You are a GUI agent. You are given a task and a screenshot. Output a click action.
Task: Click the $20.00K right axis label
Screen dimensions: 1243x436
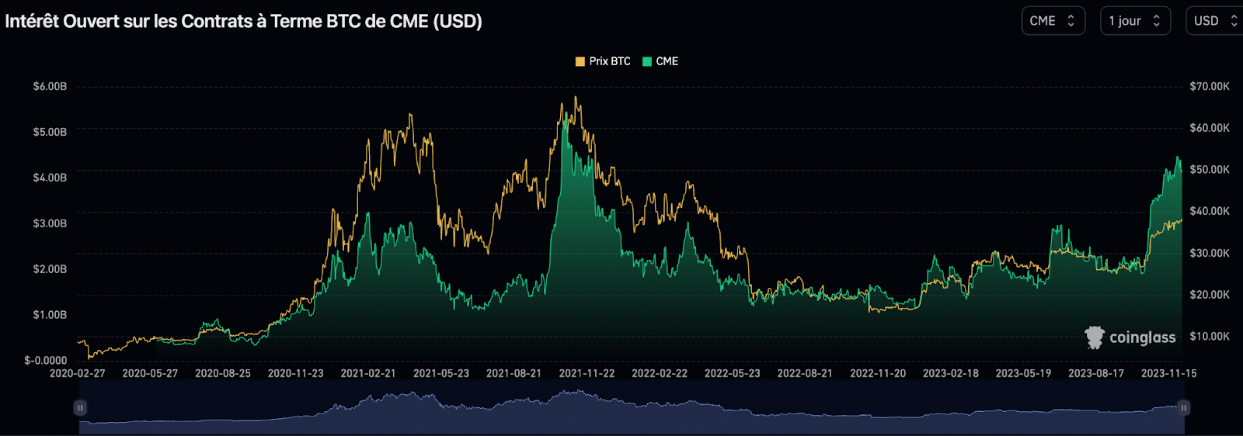(x=1210, y=295)
